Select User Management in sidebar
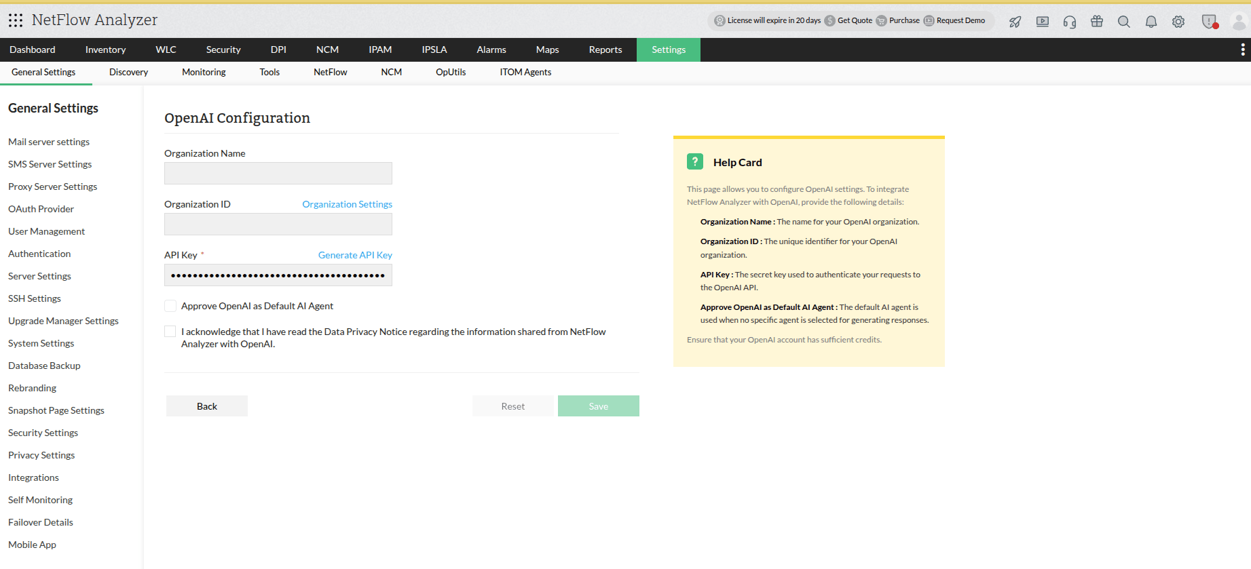Viewport: 1251px width, 569px height. tap(47, 231)
